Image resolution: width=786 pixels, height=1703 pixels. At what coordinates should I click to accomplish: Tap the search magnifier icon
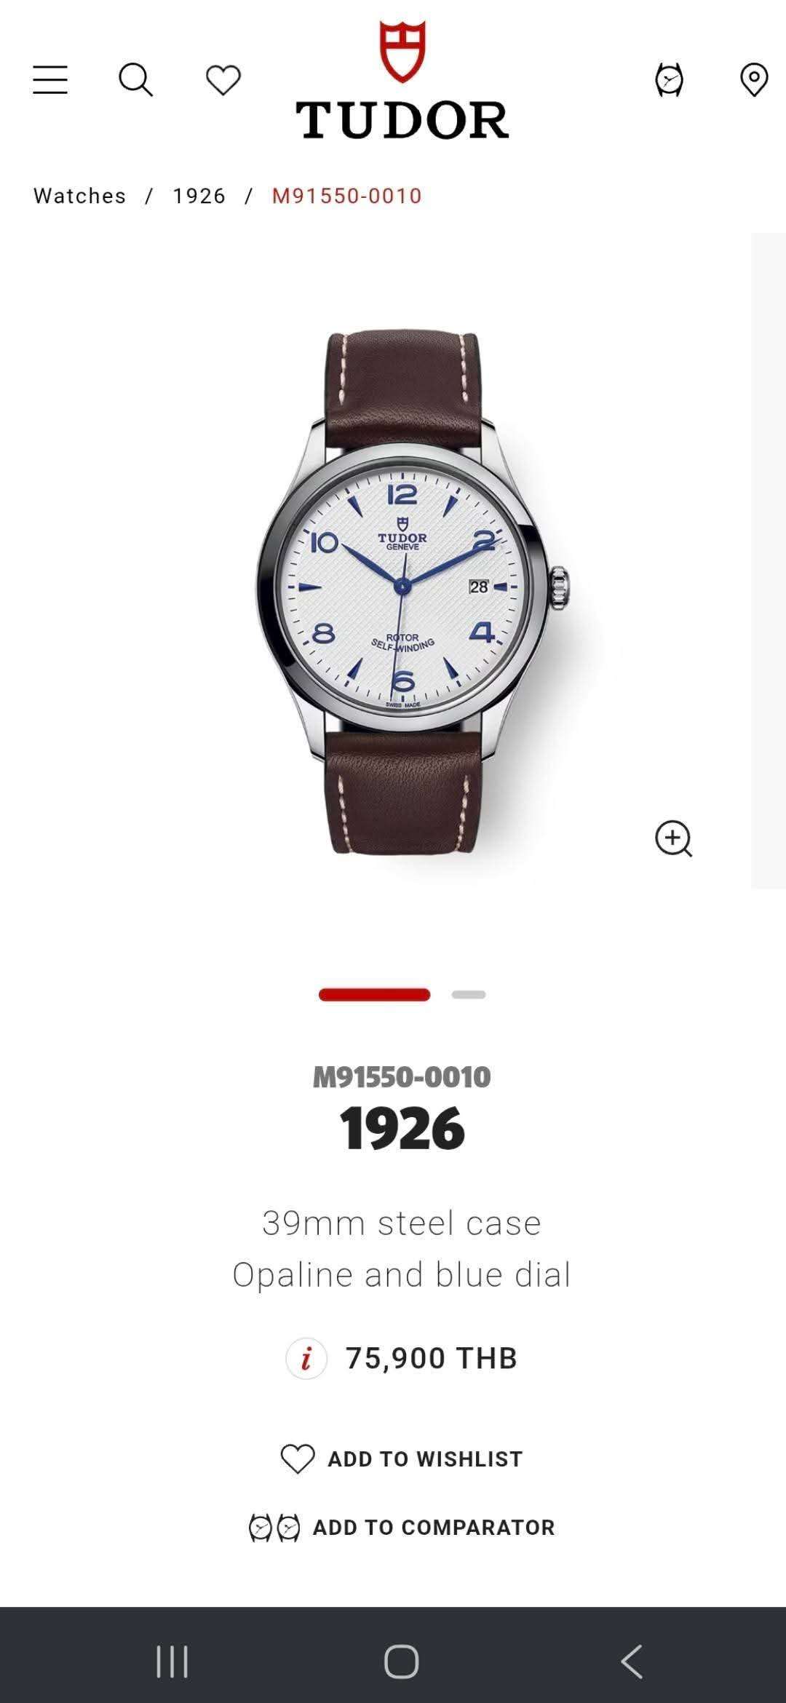coord(136,80)
